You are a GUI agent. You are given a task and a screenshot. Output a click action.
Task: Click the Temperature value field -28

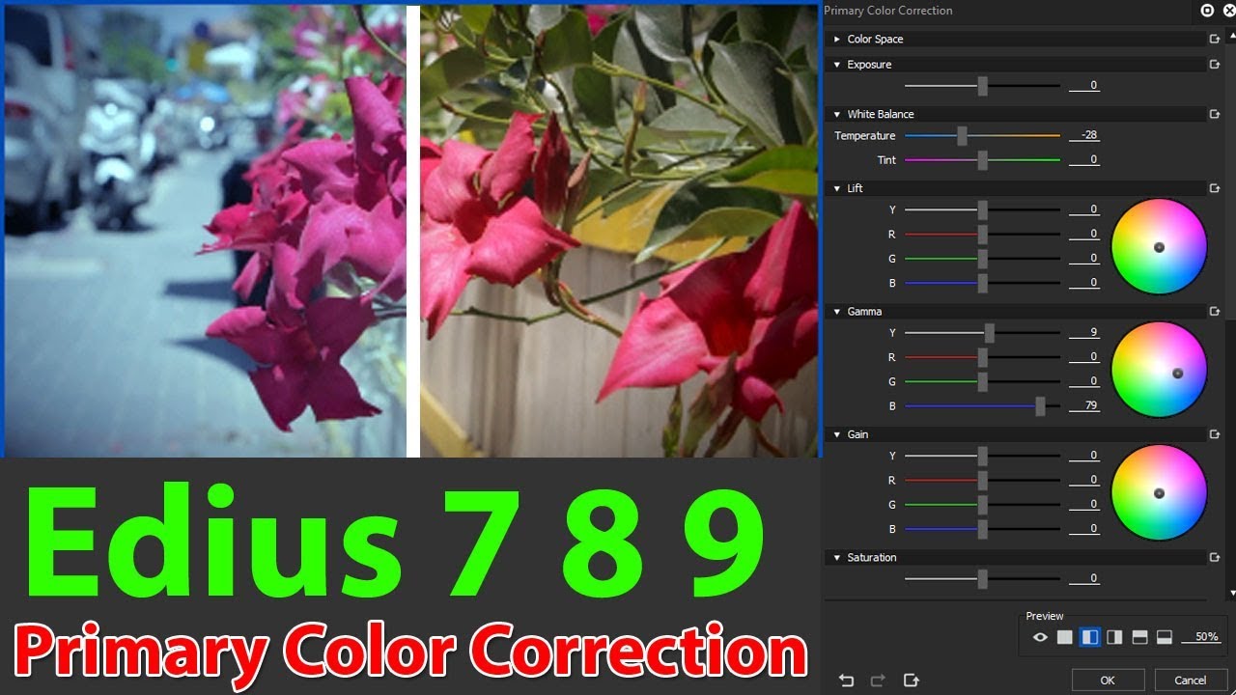click(1085, 136)
